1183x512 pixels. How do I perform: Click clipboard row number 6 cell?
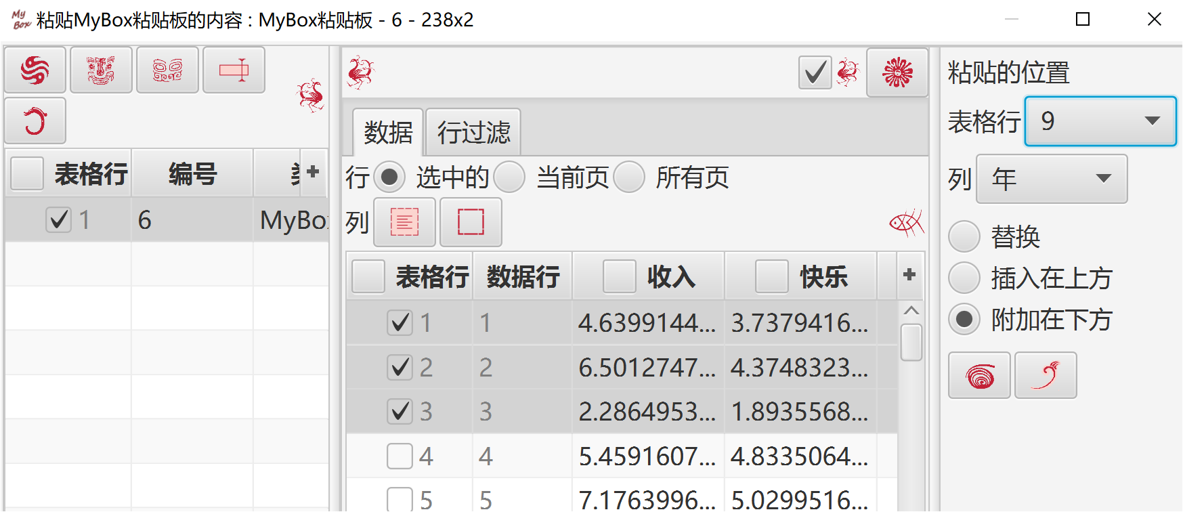click(192, 219)
